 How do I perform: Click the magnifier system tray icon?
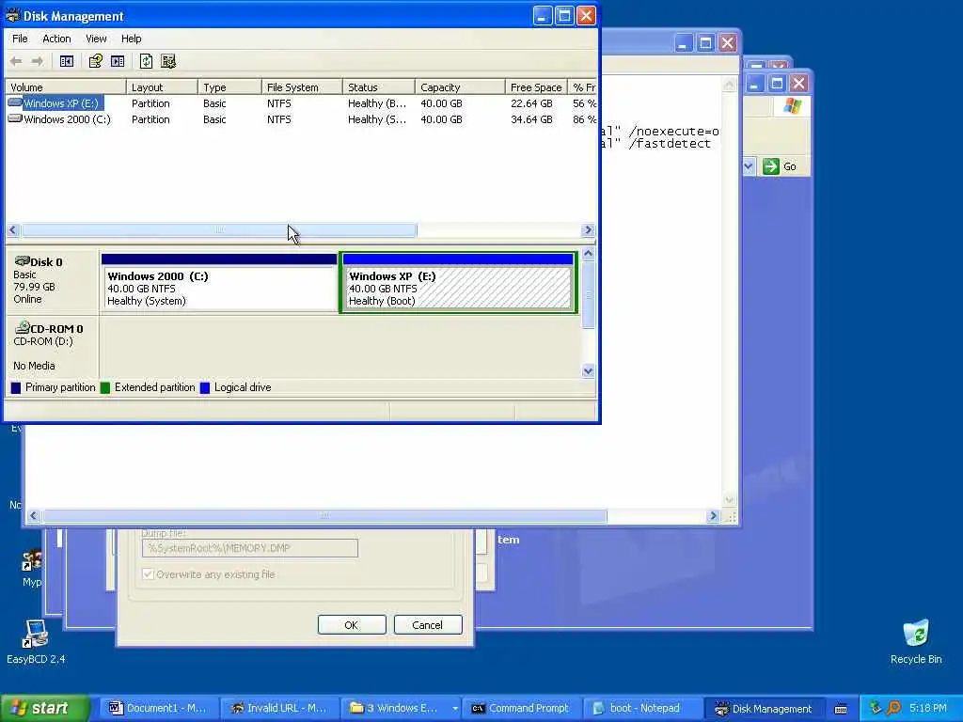click(x=893, y=708)
